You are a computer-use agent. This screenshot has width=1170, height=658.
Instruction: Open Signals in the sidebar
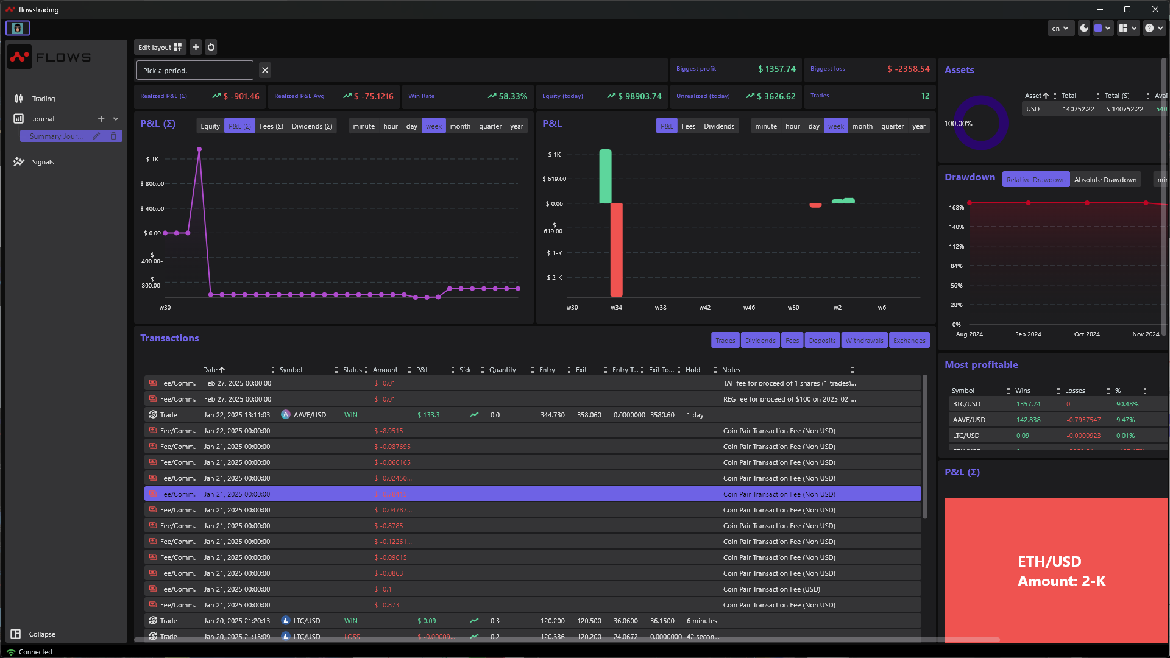[x=43, y=162]
